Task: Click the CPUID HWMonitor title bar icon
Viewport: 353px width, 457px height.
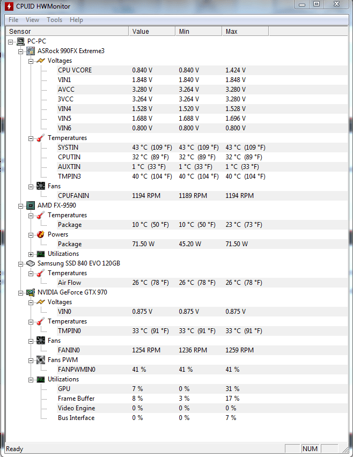Action: 9,6
